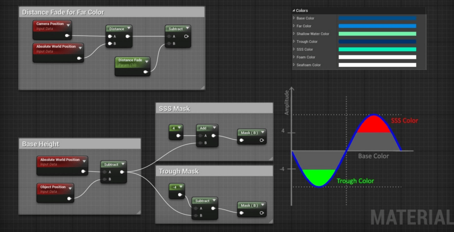Click B input pin of Subtract in Distance Fade box
Screen dimensions: 454x232
tap(169, 44)
